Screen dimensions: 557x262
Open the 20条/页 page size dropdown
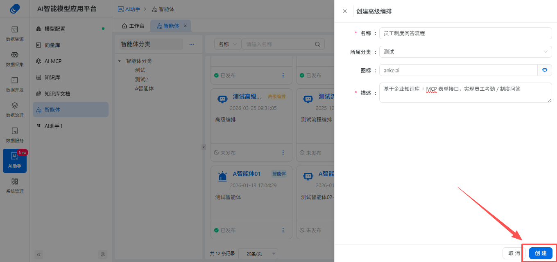258,254
